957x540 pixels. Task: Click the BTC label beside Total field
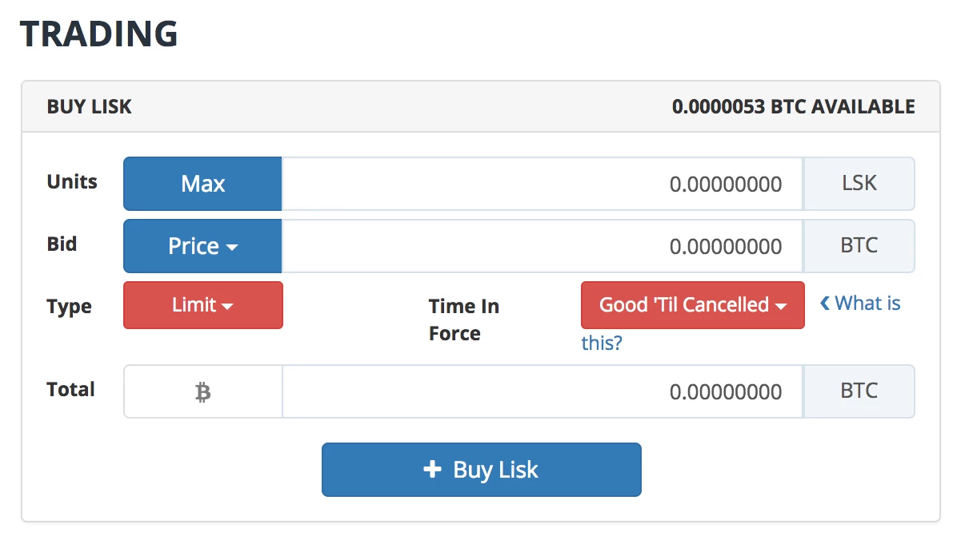(859, 391)
